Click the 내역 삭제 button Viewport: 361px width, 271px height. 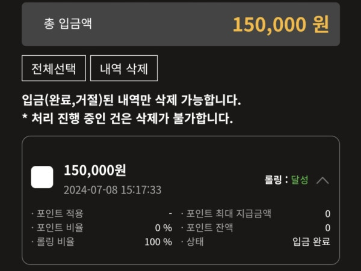pos(124,69)
